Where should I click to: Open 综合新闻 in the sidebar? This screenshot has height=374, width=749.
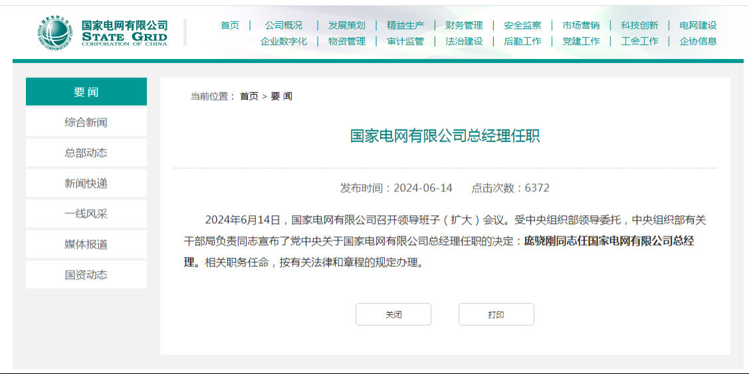(x=86, y=122)
